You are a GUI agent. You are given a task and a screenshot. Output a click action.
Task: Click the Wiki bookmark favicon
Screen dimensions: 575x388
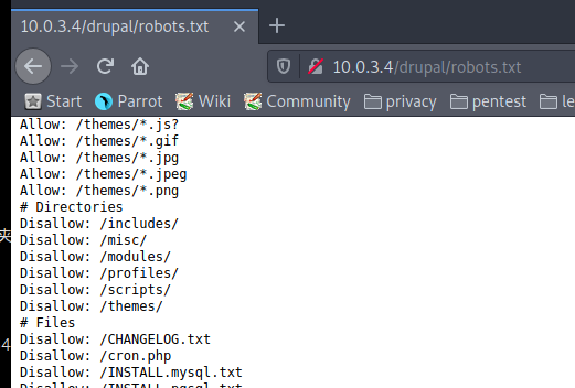(184, 101)
